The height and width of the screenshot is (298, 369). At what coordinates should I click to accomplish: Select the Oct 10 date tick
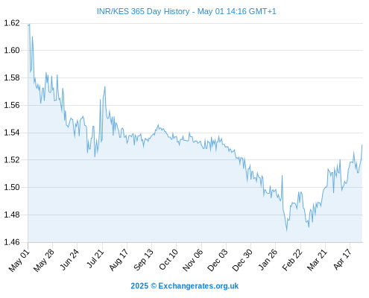pos(168,260)
